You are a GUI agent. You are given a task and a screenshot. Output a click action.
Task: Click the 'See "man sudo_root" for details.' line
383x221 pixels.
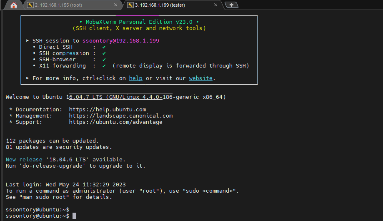(x=59, y=197)
